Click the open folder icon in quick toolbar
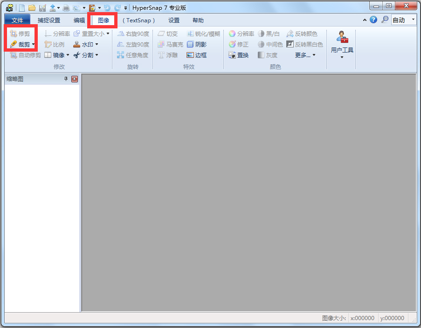421x328 pixels. point(32,8)
